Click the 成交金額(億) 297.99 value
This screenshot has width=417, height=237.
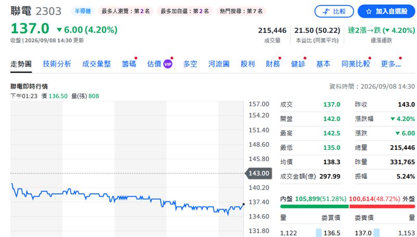pyautogui.click(x=330, y=176)
